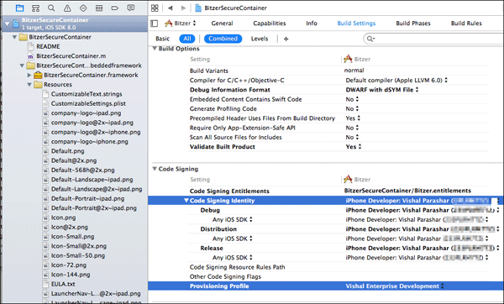This screenshot has width=504, height=304.
Task: Collapse the Code Signing section
Action: pos(155,169)
